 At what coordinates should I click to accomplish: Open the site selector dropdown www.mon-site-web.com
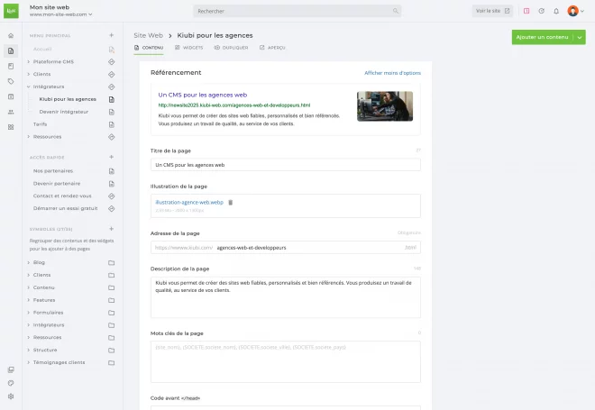click(x=60, y=14)
